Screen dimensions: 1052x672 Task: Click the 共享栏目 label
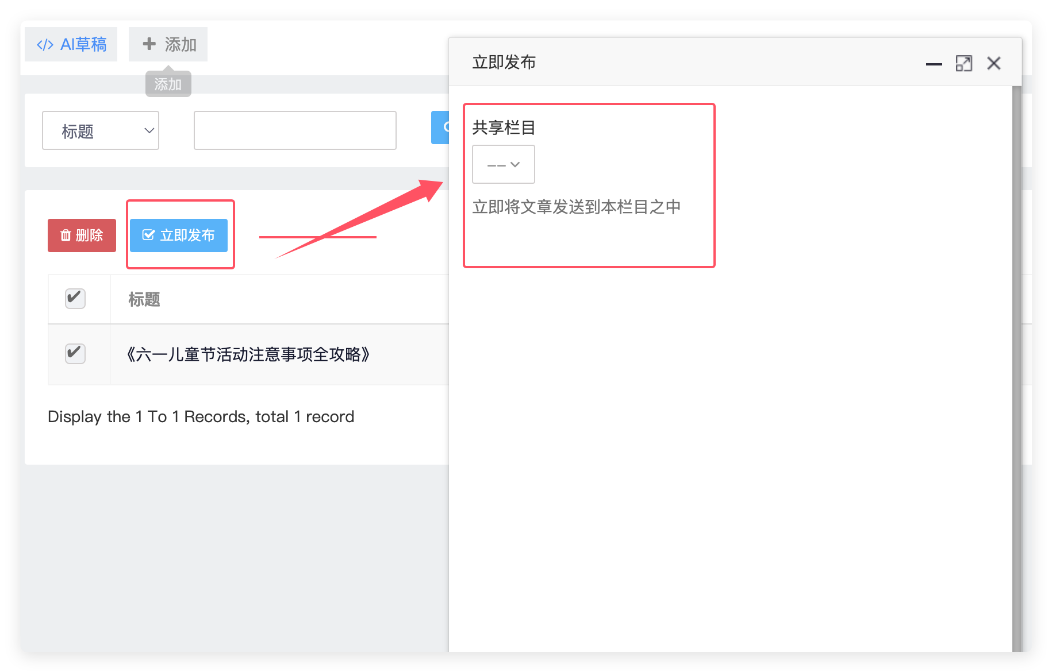504,128
